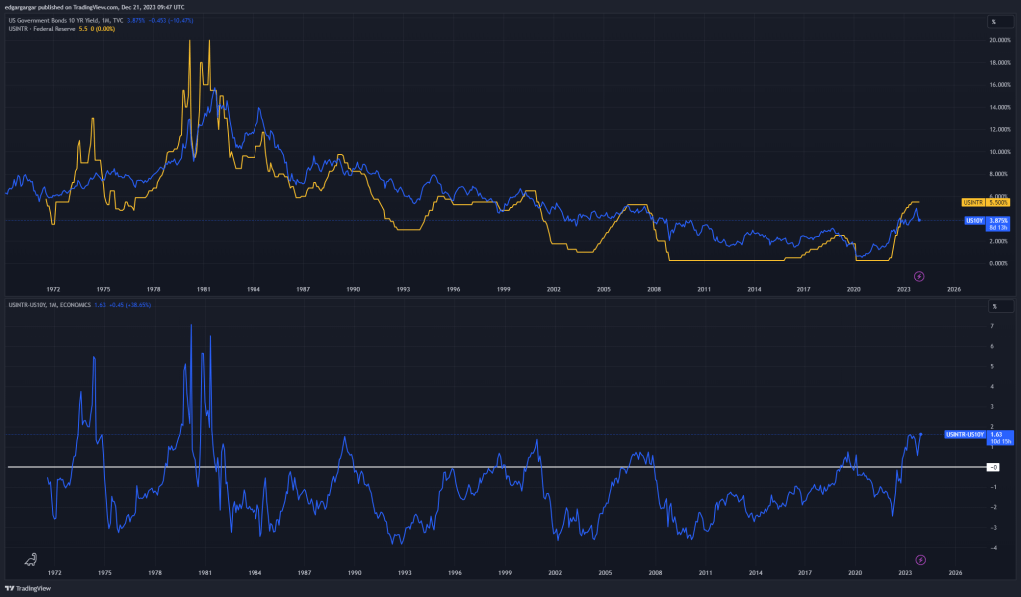Click the edgargargar publisher name
The height and width of the screenshot is (597, 1021).
pyautogui.click(x=22, y=6)
